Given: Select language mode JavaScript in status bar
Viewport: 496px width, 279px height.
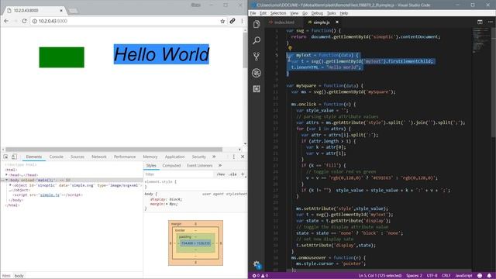Looking at the screenshot, I should (x=463, y=276).
